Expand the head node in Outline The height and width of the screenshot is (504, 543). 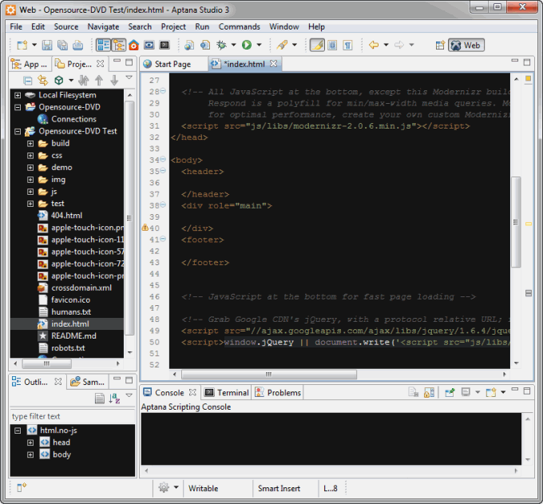pyautogui.click(x=30, y=442)
